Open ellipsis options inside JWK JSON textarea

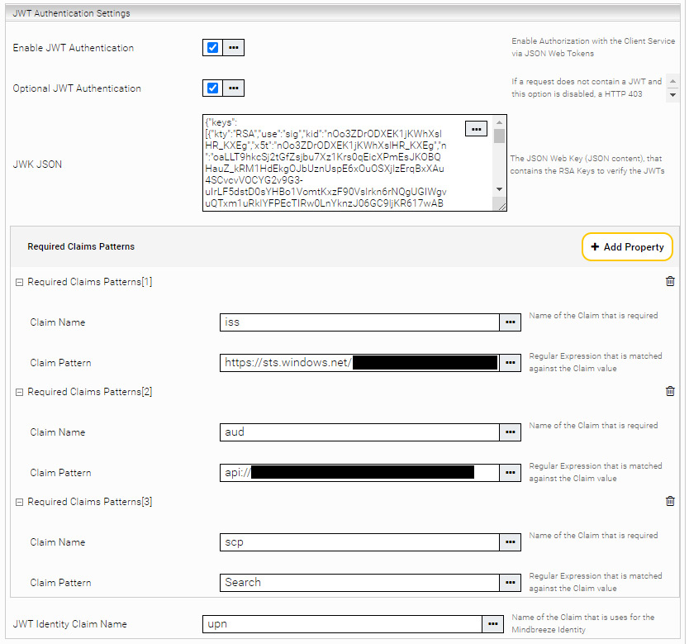tap(476, 129)
